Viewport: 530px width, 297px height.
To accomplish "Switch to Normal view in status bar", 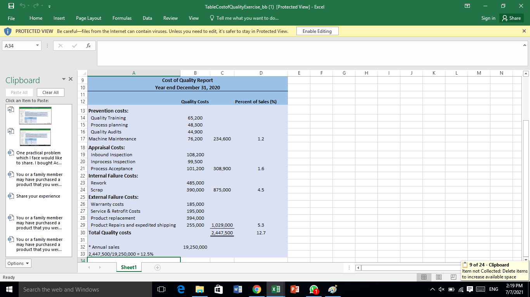I will [x=424, y=277].
